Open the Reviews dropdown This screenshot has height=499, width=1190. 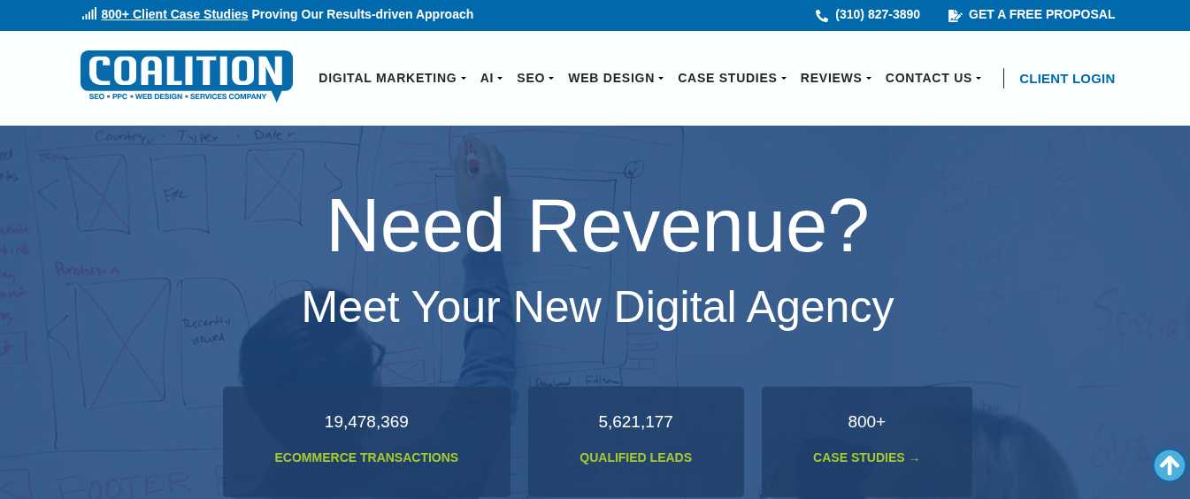tap(835, 78)
